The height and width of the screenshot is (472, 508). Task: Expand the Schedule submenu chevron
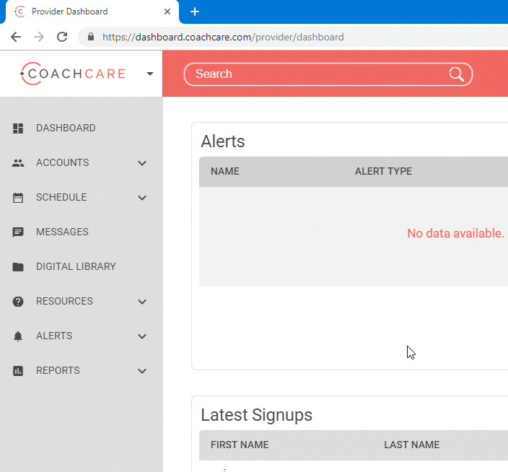142,198
